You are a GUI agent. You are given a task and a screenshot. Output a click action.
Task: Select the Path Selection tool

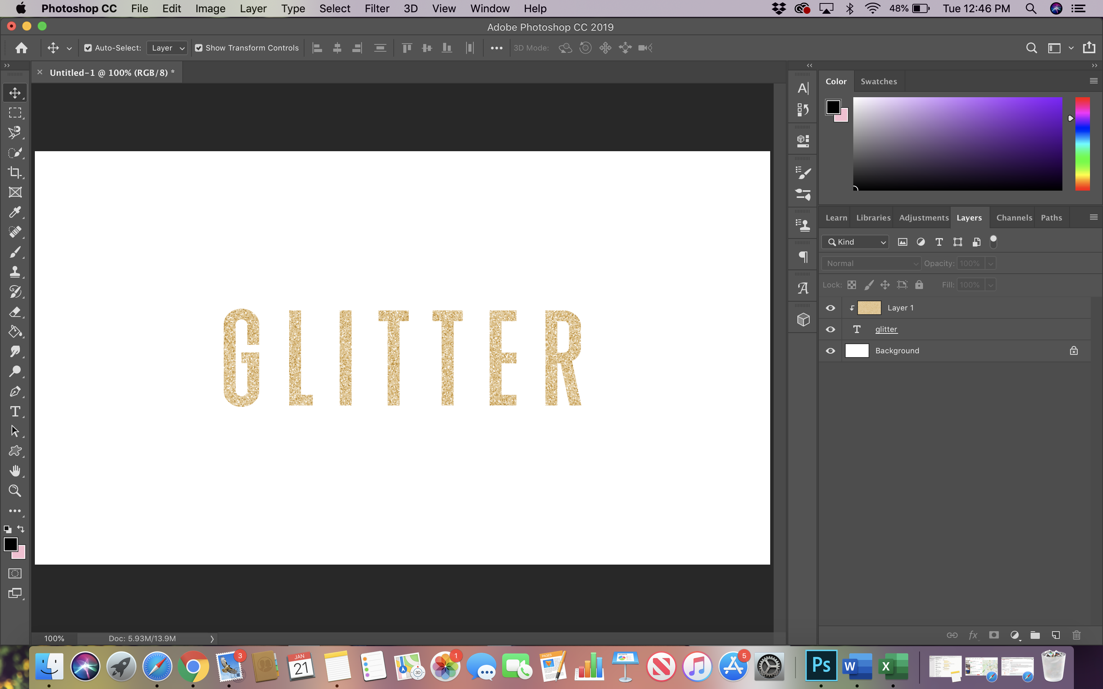(x=15, y=431)
